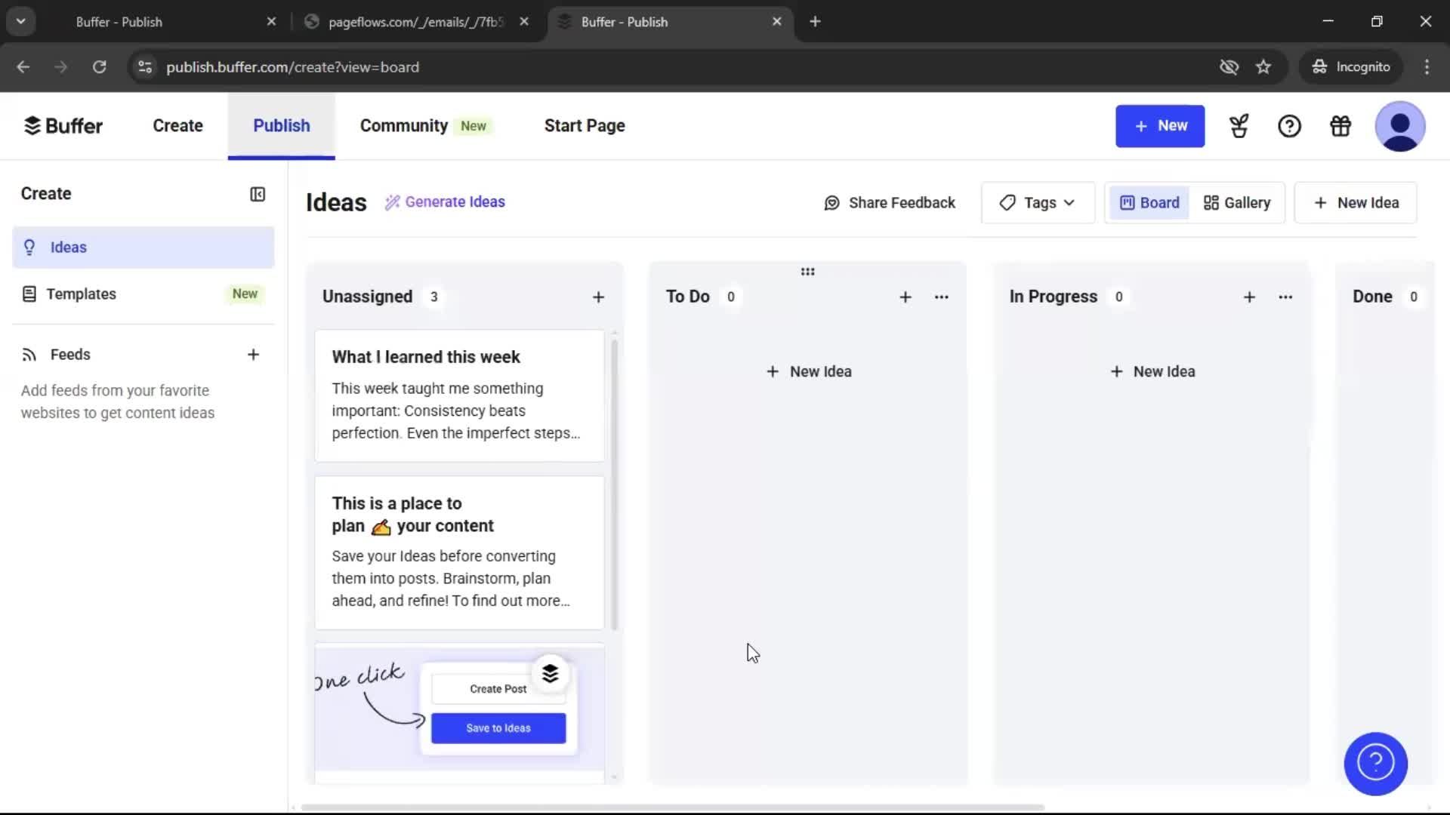Switch to Board view
Screen dimensions: 1450x815
pos(1149,202)
